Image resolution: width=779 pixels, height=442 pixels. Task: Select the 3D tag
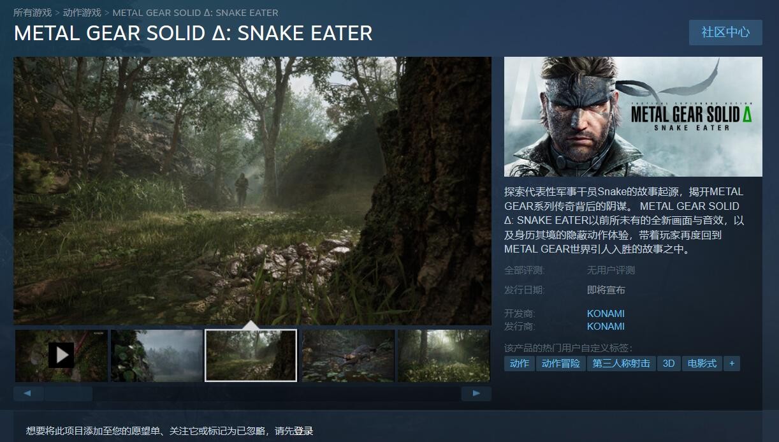(x=669, y=364)
